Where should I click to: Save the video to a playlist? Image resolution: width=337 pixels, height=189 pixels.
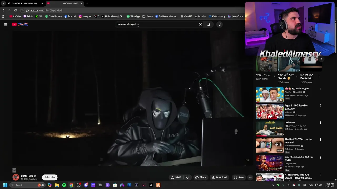click(239, 177)
